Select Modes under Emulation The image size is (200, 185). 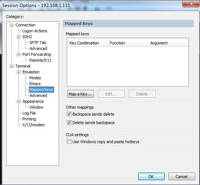click(x=35, y=78)
